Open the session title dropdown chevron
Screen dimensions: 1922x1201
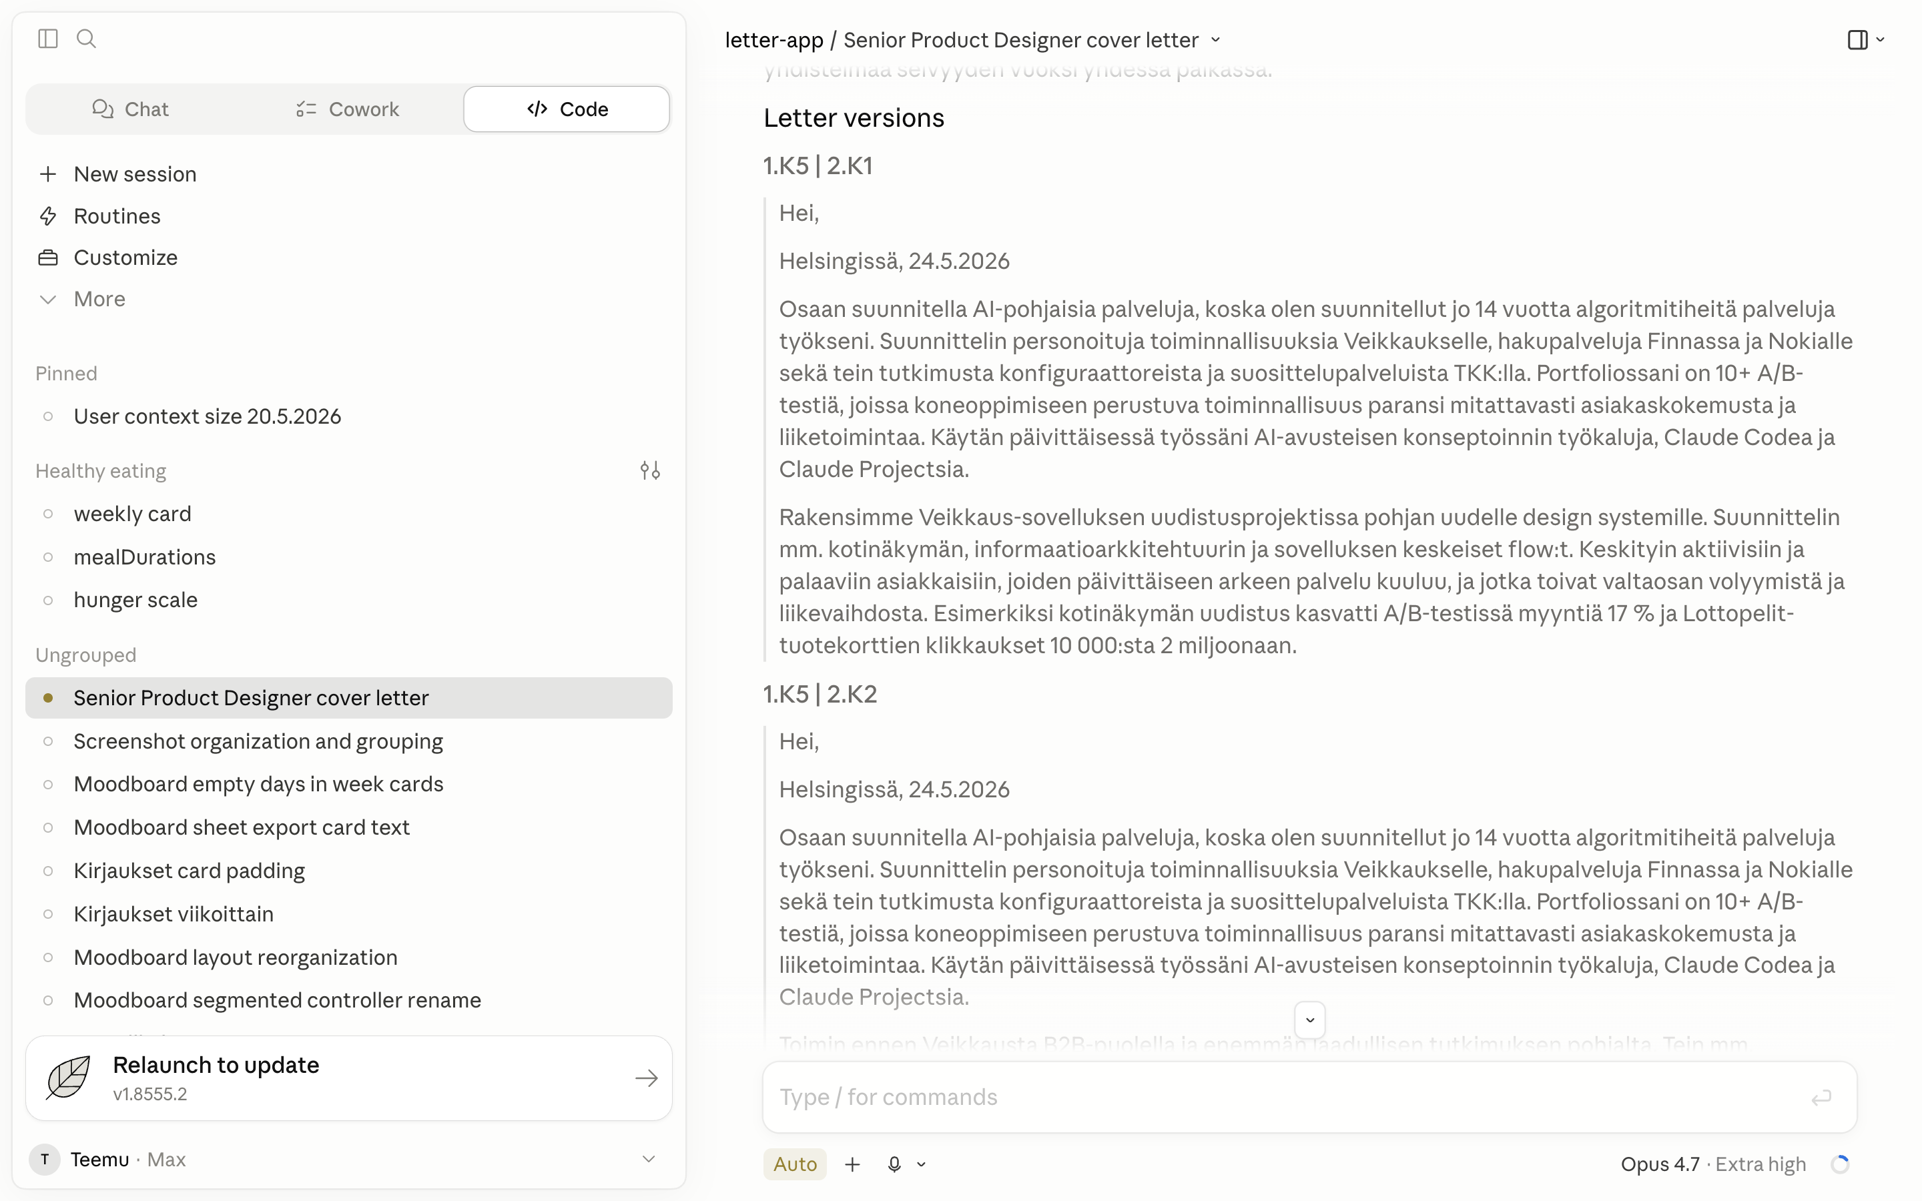1215,40
